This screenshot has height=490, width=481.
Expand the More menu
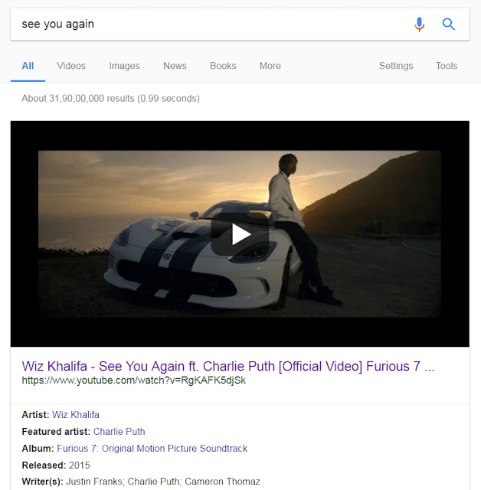(x=270, y=66)
